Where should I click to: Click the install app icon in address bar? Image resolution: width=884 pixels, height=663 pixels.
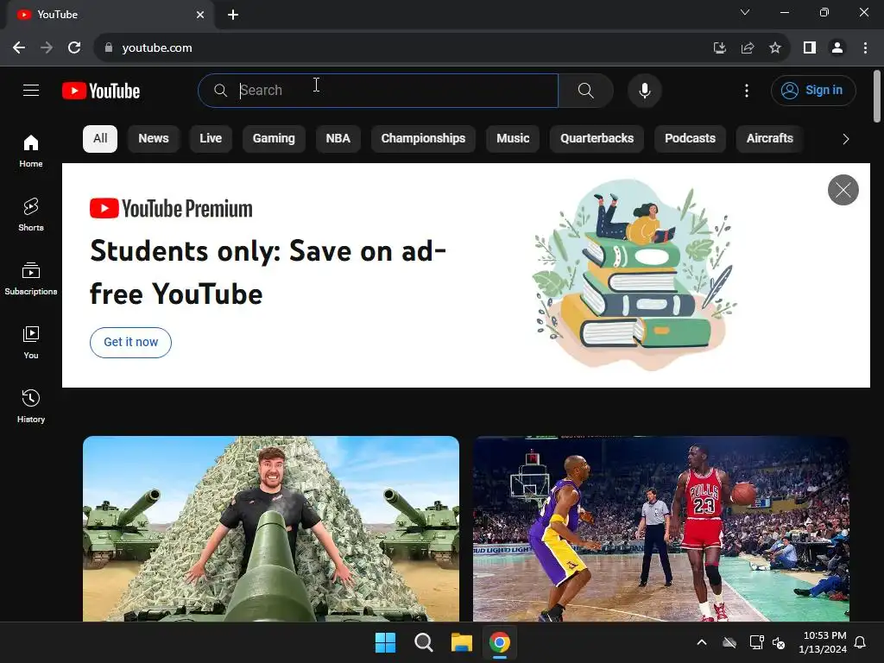(719, 47)
